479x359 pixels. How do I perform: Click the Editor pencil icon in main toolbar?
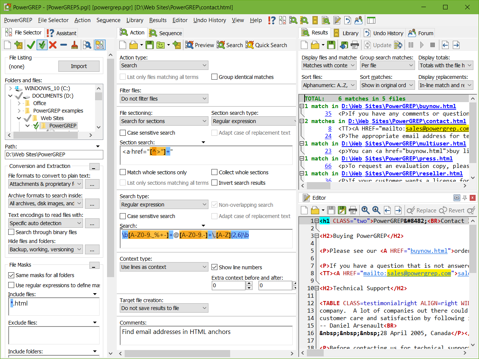(337, 20)
